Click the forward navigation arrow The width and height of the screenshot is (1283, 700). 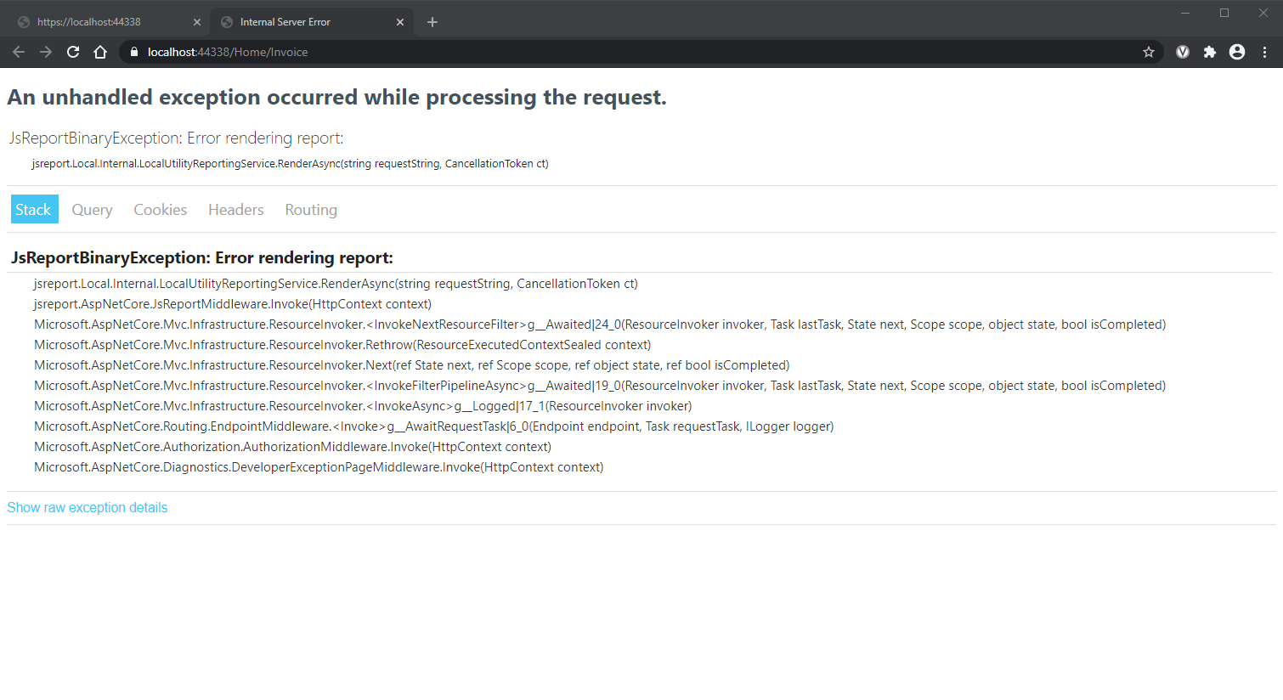pyautogui.click(x=46, y=51)
